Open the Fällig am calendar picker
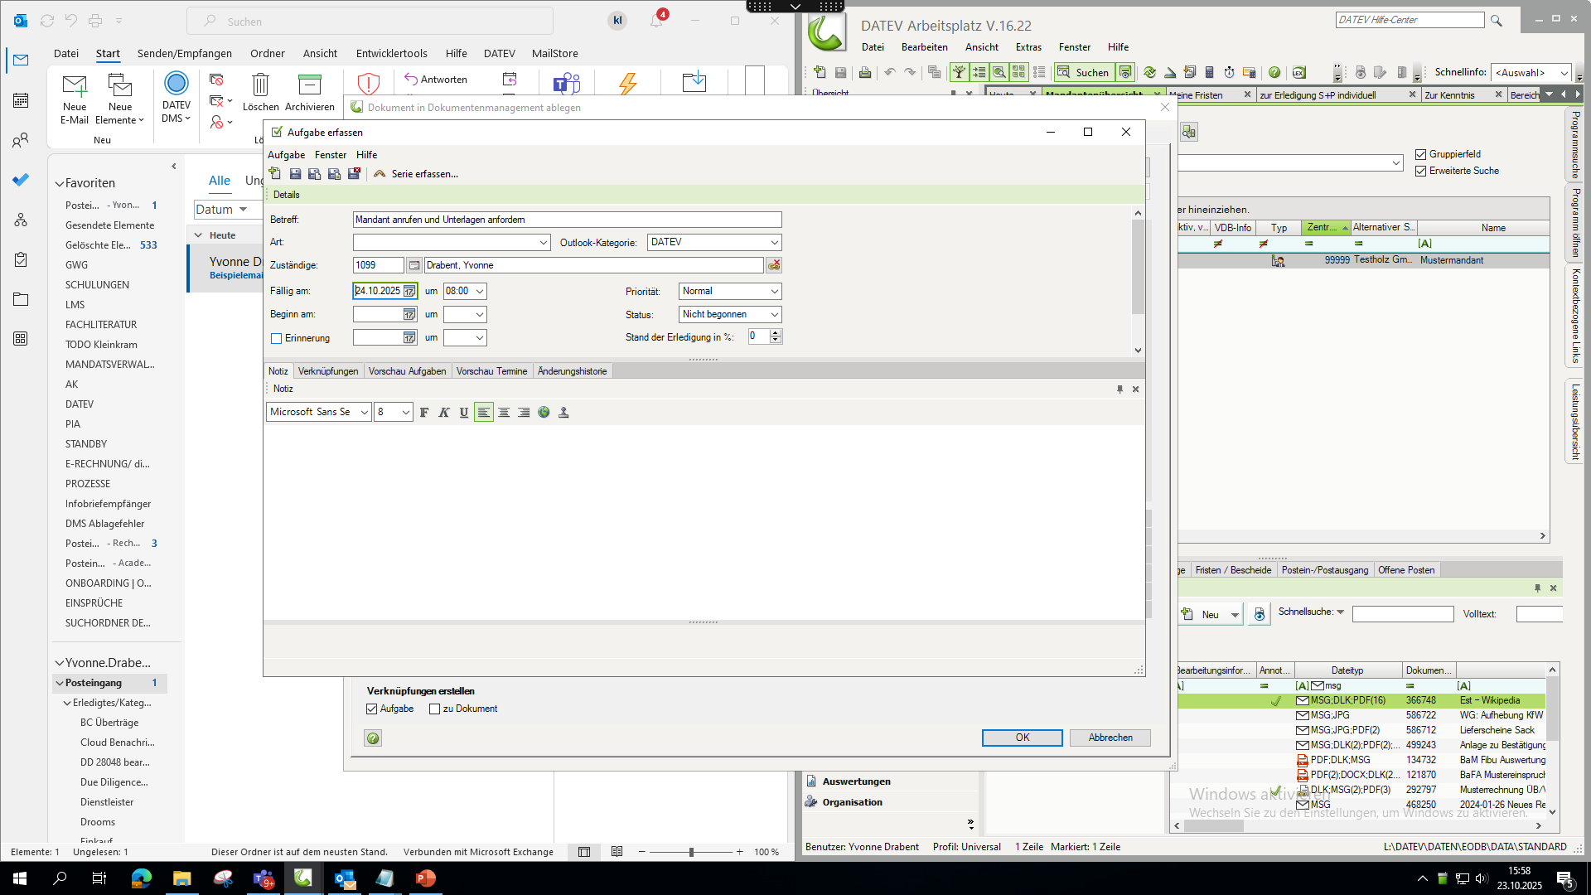1591x895 pixels. (409, 292)
